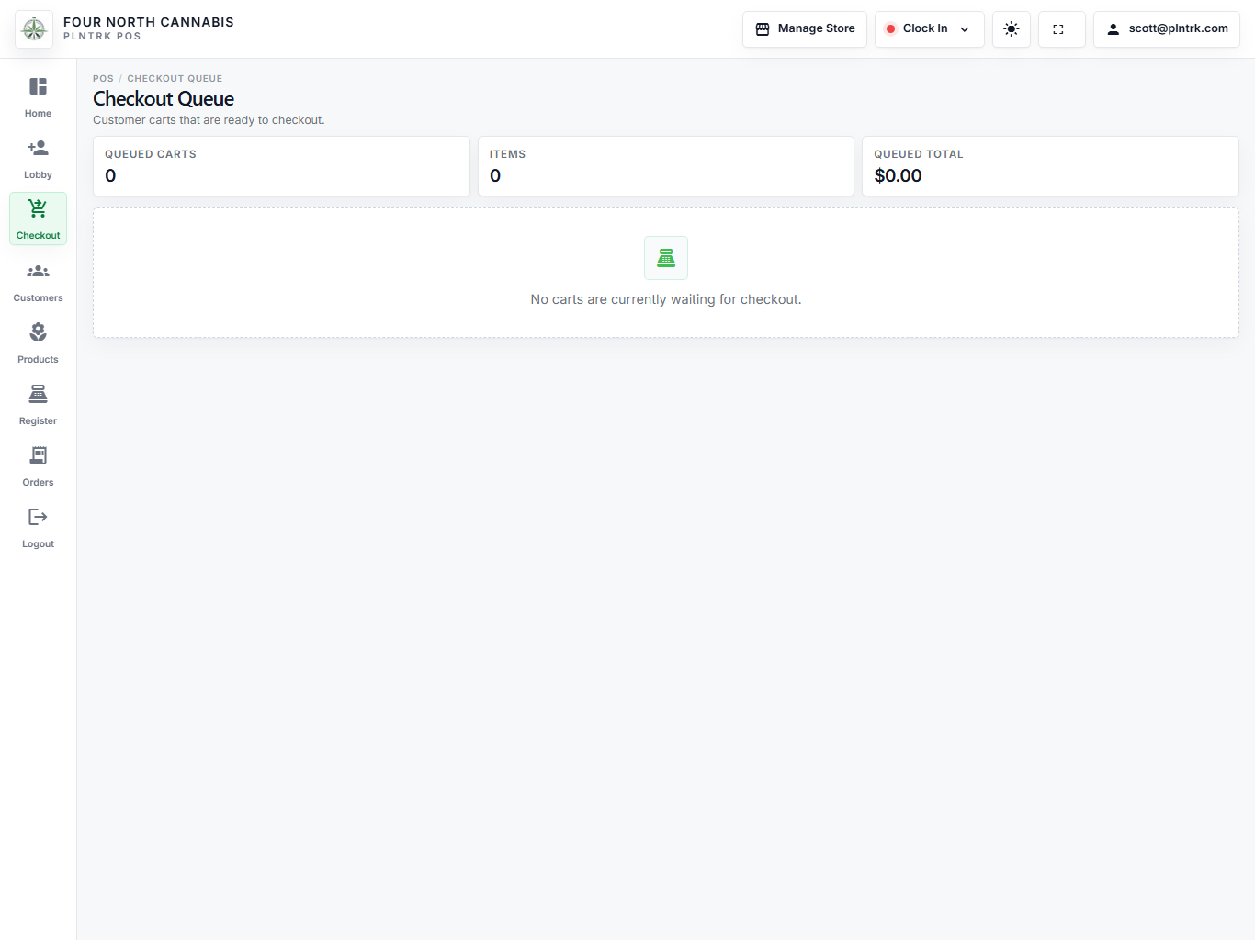Open the Register page
The image size is (1255, 940).
(x=38, y=404)
